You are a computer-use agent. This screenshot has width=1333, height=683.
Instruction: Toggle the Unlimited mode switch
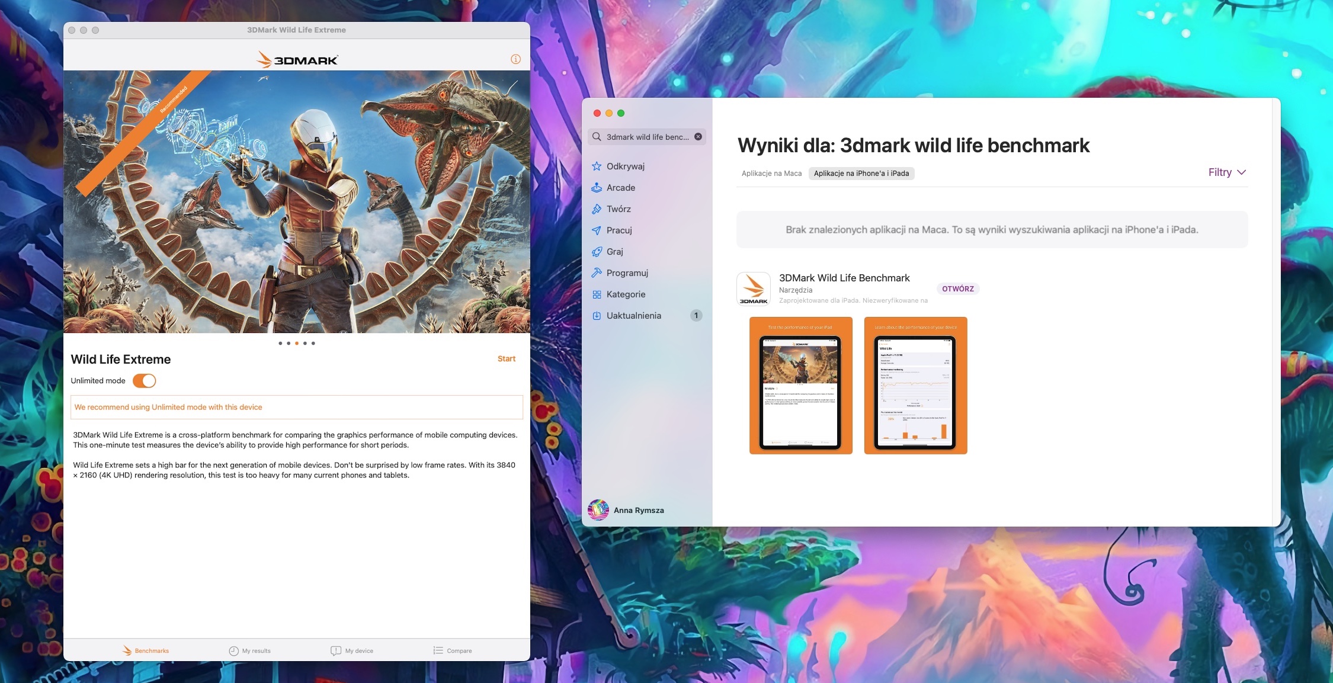click(144, 381)
